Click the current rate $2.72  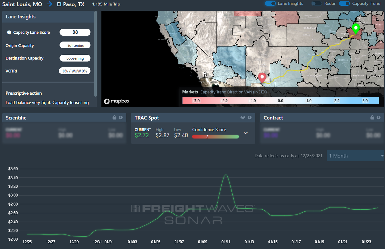pyautogui.click(x=142, y=135)
